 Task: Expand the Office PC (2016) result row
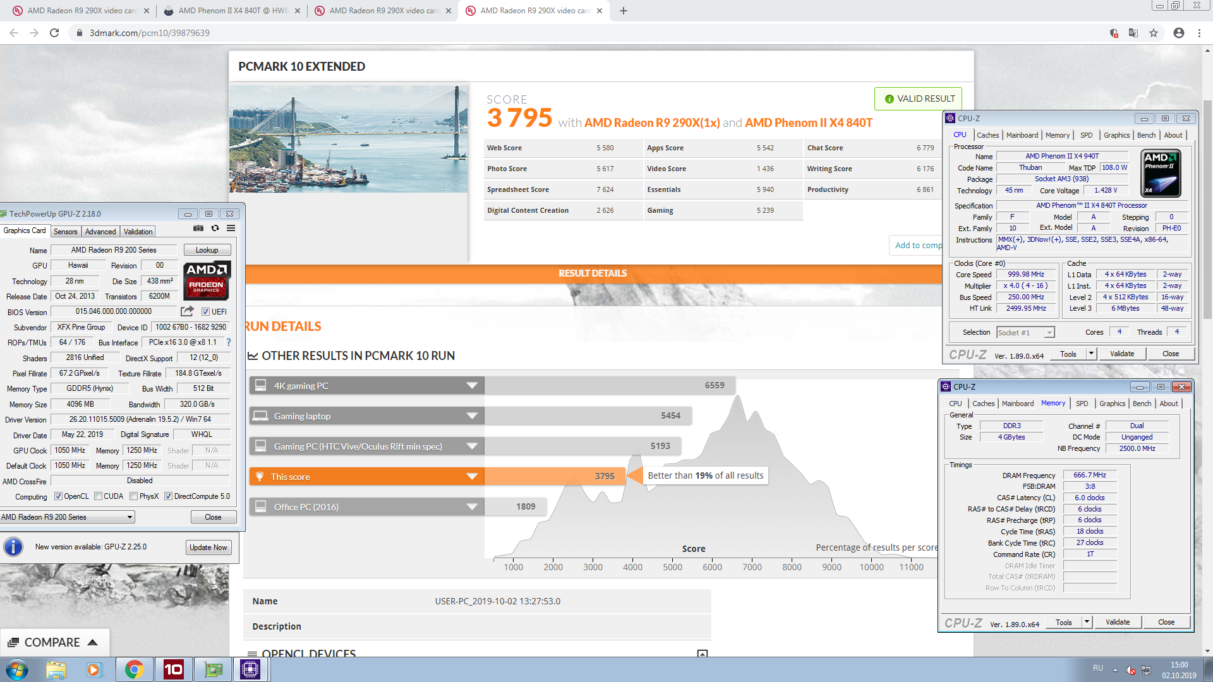472,506
